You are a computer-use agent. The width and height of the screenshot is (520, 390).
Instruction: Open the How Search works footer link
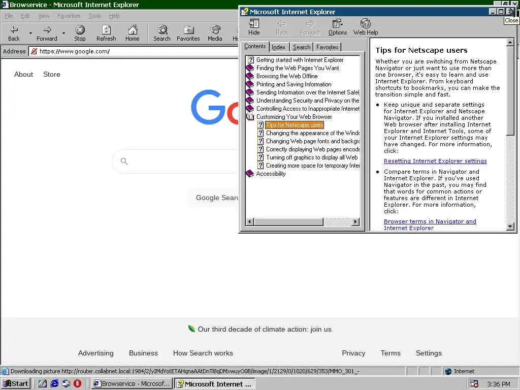(x=203, y=353)
